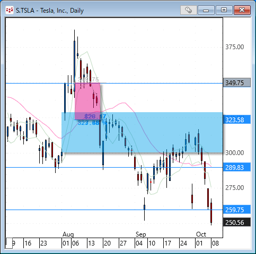The width and height of the screenshot is (256, 254).
Task: Click the 275.00 price scale label
Action: (x=234, y=188)
